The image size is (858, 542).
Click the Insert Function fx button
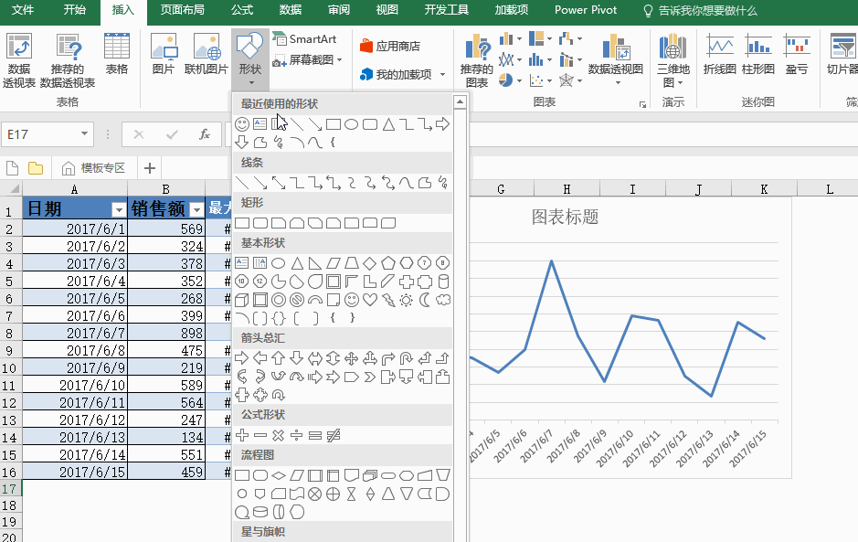coord(205,134)
